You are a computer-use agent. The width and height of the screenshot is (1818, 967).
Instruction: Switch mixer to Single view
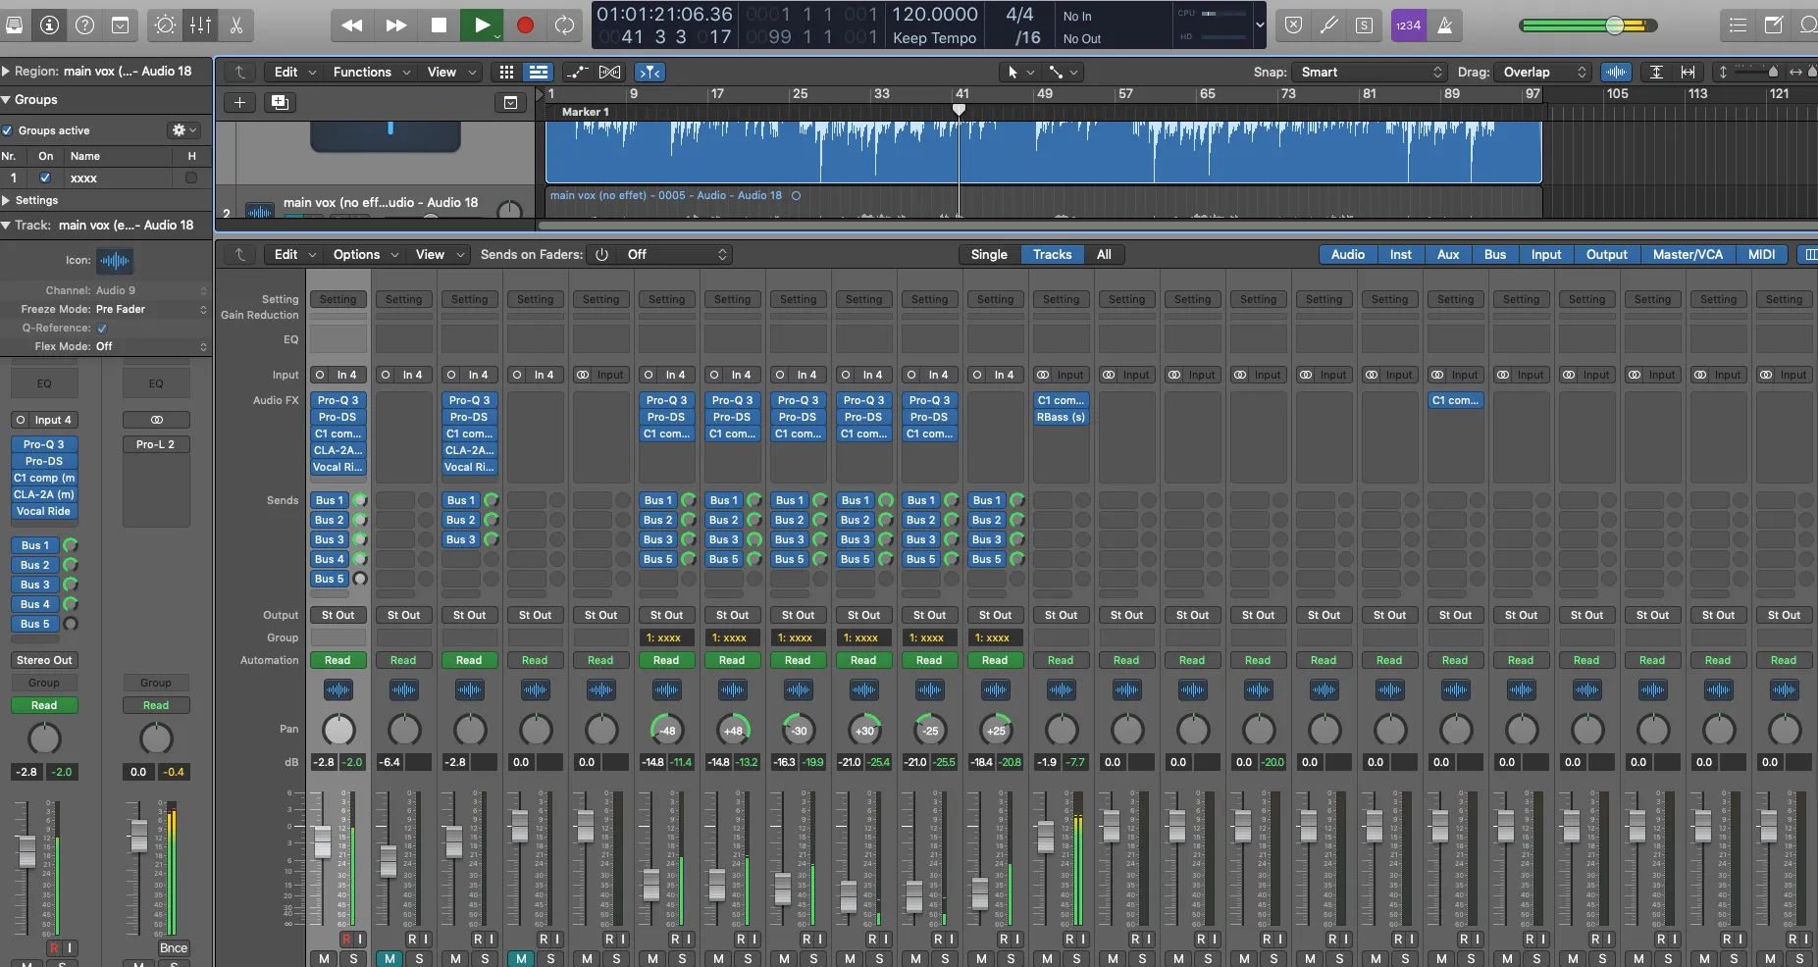[x=989, y=254]
